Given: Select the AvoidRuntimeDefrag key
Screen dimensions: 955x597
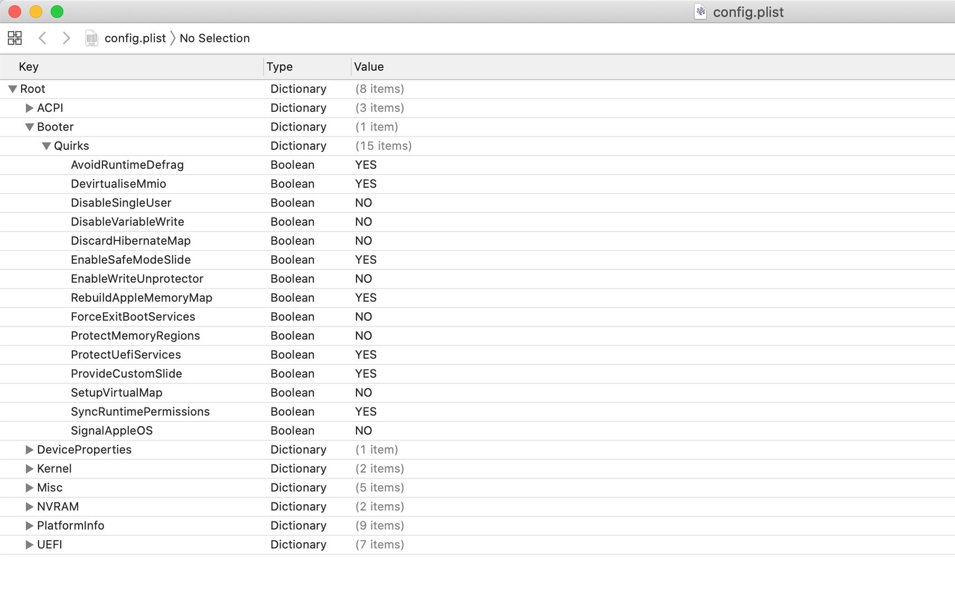Looking at the screenshot, I should (x=127, y=165).
